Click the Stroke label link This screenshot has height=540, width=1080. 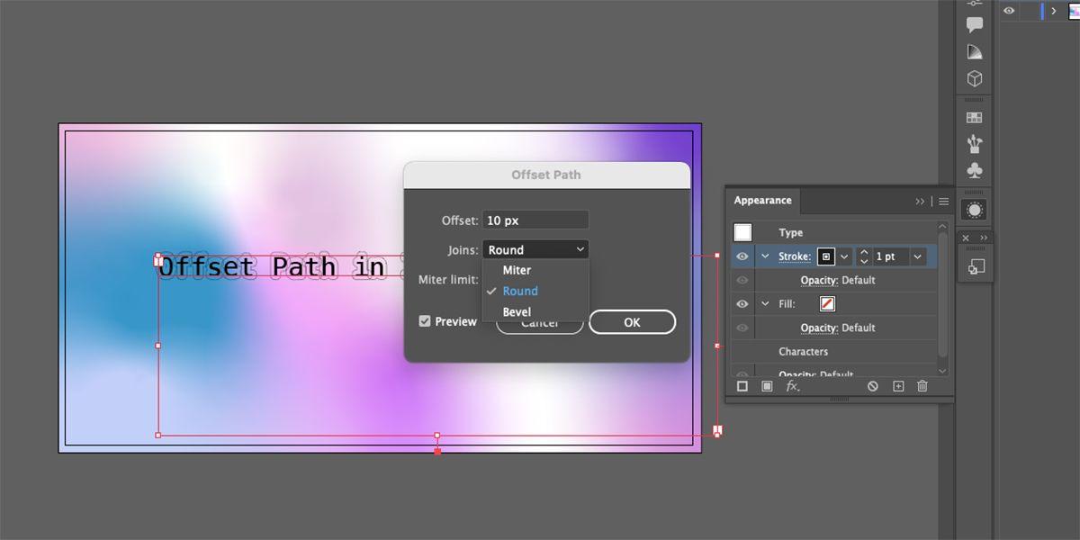coord(795,256)
